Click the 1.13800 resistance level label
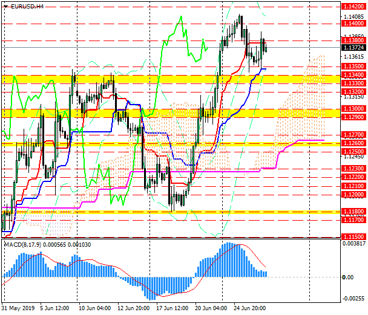The width and height of the screenshot is (368, 315). tap(353, 41)
